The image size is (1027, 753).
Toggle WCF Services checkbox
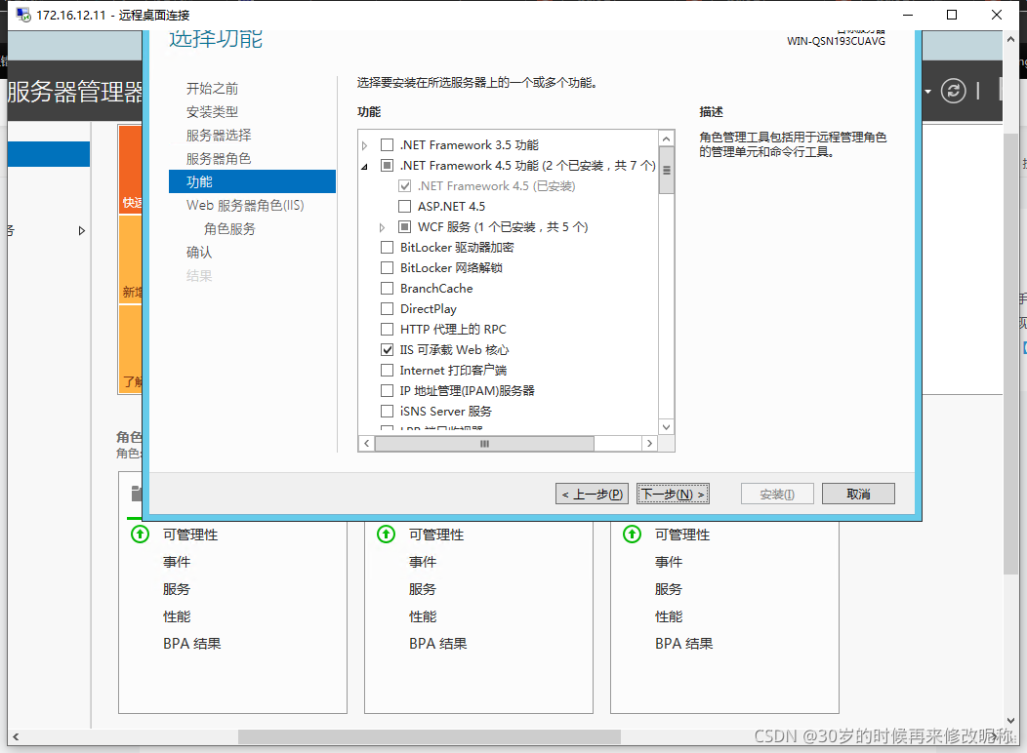(405, 227)
